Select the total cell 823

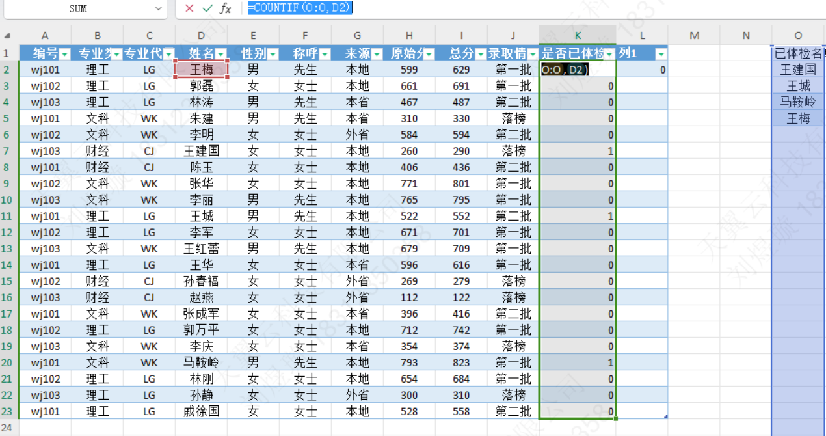point(461,362)
